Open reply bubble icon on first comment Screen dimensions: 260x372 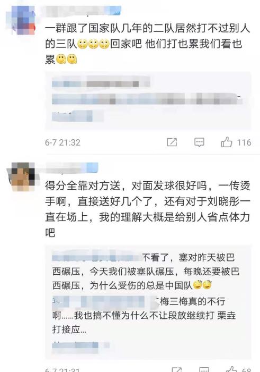pyautogui.click(x=199, y=142)
